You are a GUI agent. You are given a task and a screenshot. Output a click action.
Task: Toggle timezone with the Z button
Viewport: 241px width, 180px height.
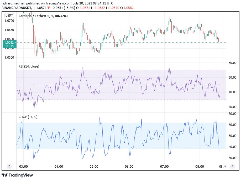point(9,166)
